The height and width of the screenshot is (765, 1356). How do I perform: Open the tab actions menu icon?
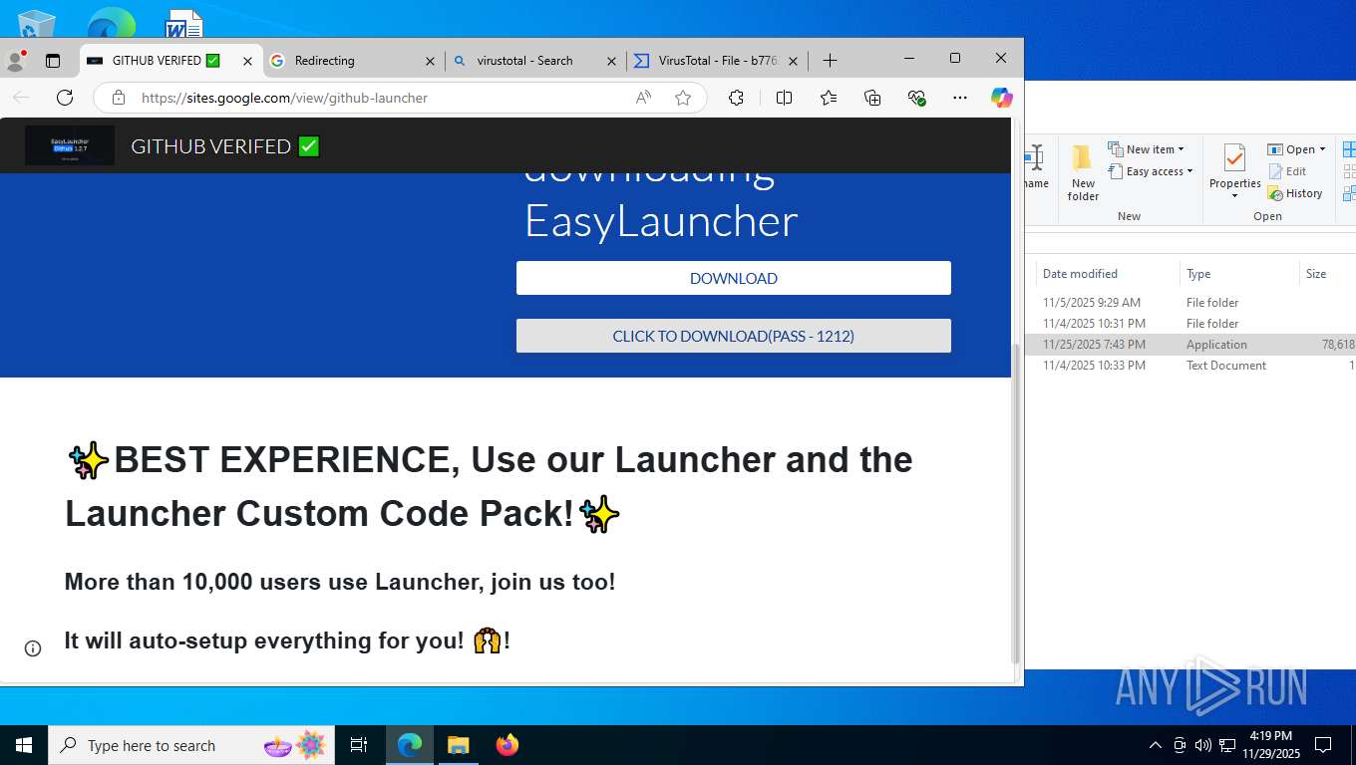click(53, 61)
